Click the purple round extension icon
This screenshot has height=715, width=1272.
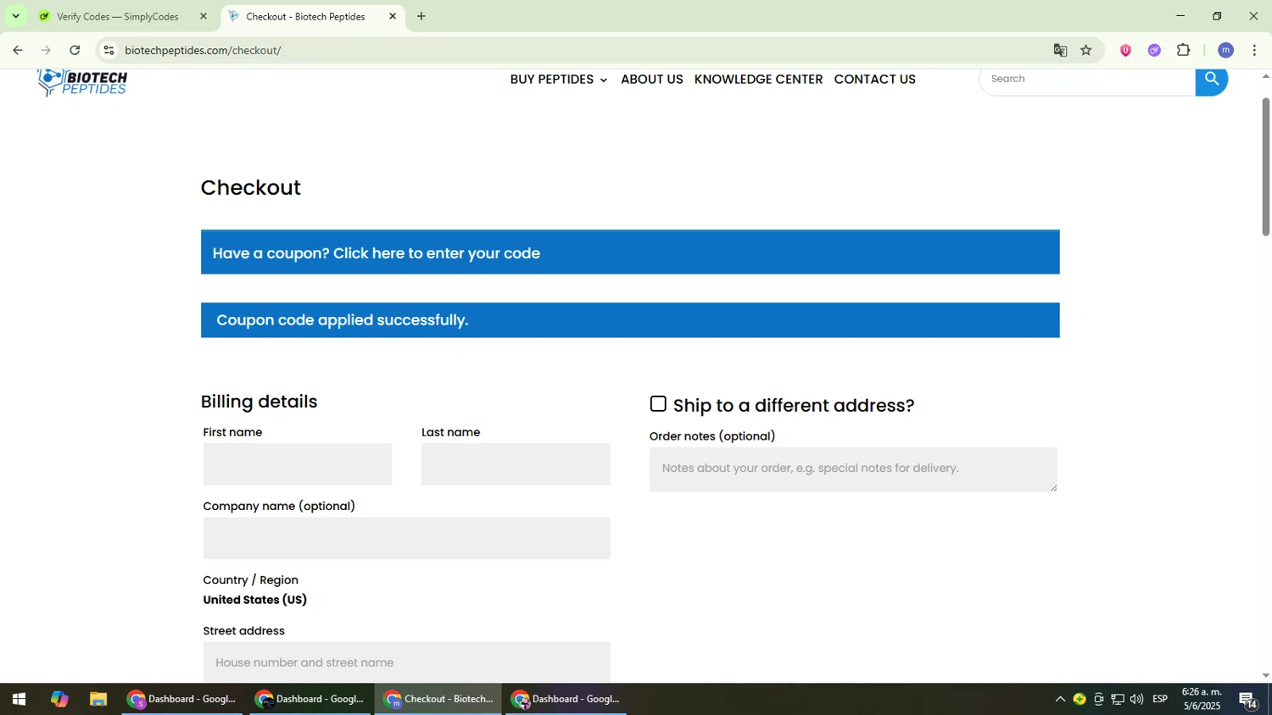(x=1154, y=51)
